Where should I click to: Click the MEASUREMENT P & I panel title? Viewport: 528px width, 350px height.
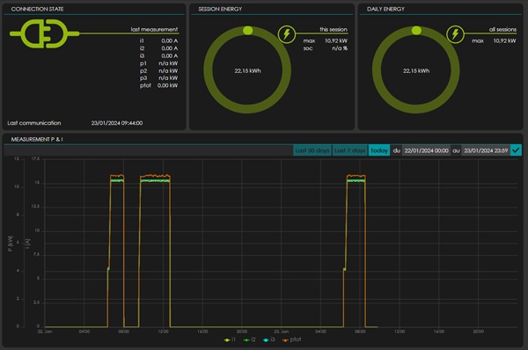click(37, 139)
